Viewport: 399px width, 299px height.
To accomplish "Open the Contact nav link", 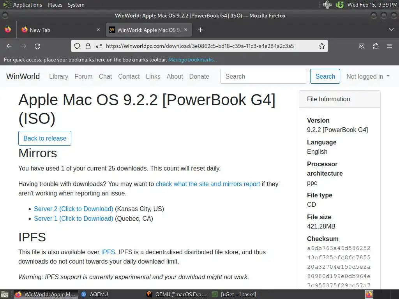I will [x=129, y=76].
